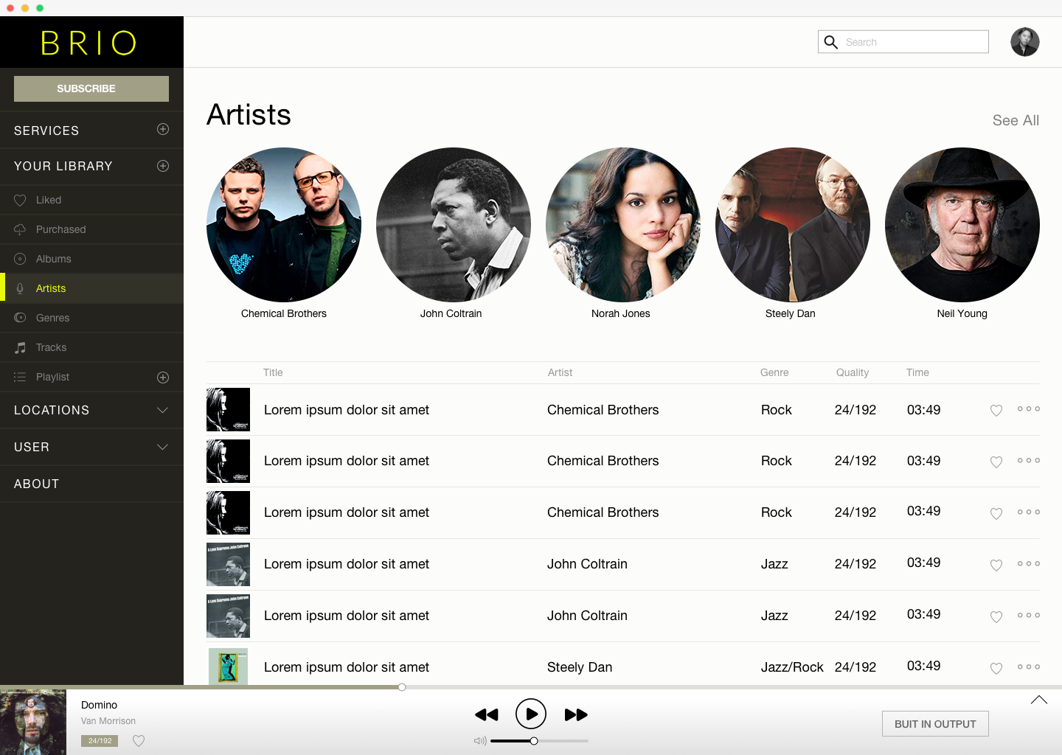Image resolution: width=1062 pixels, height=755 pixels.
Task: Click the Genres icon in sidebar
Action: point(20,318)
